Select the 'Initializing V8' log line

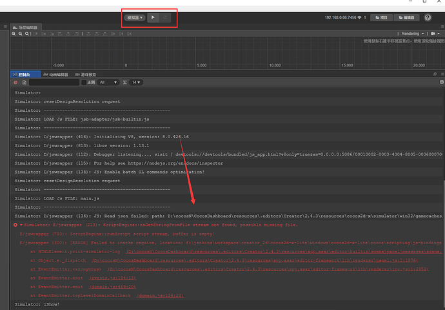tap(227, 137)
